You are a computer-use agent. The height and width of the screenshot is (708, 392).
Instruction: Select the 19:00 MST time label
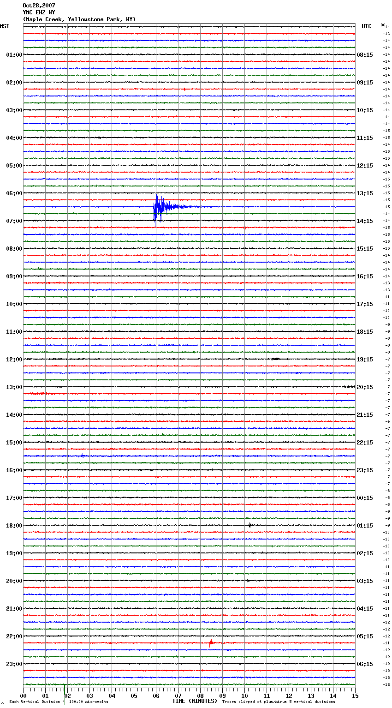(14, 553)
